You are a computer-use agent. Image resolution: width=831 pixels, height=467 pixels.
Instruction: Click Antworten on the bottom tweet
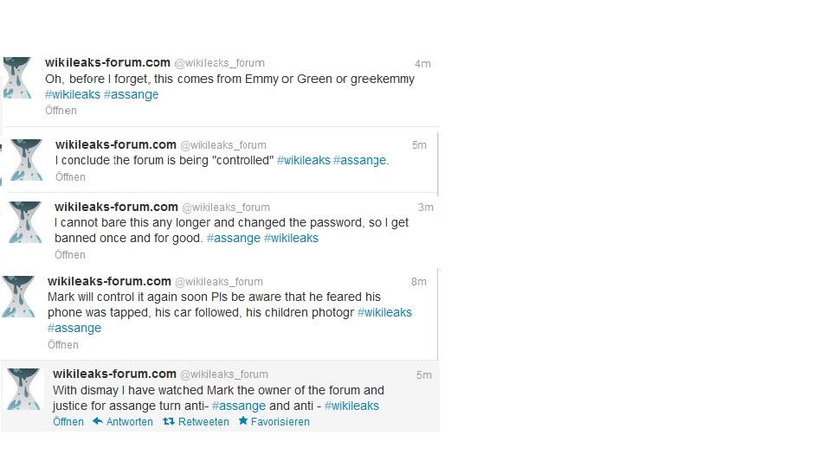click(129, 422)
